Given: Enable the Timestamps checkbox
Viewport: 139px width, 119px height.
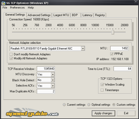Looking at the screenshot, I should (x=102, y=90).
